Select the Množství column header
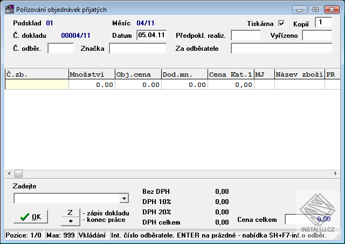The width and height of the screenshot is (345, 244). coord(92,74)
